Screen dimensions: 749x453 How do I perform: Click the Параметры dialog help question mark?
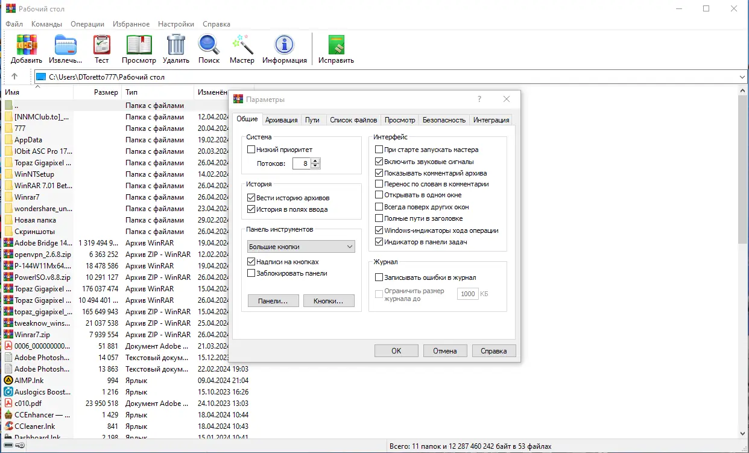pos(479,99)
